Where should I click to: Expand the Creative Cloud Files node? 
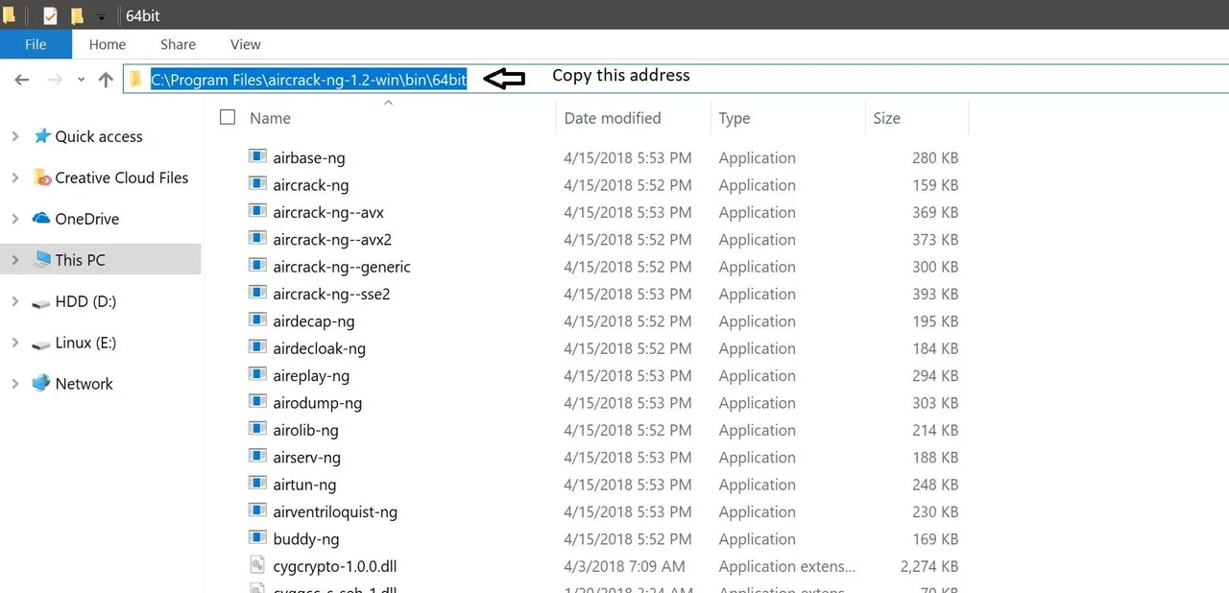(x=14, y=178)
